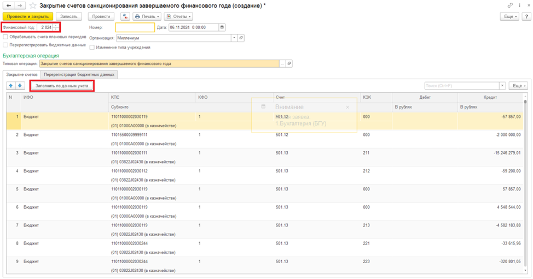Viewport: 533px width, 279px height.
Task: Open the Дт/Кт postings icon button
Action: (125, 16)
